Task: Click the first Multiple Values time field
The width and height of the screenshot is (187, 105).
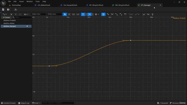Action: tap(38, 14)
